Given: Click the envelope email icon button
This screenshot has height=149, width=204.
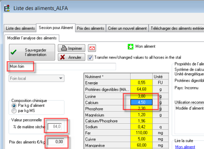Looking at the screenshot, I should point(92,48).
